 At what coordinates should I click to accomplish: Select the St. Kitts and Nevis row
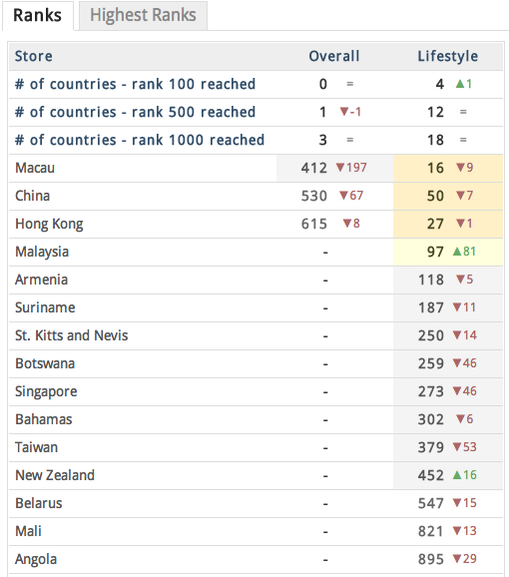(x=255, y=336)
